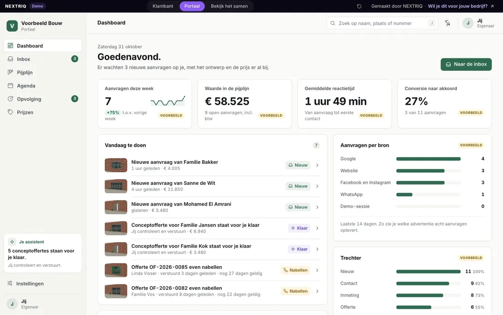This screenshot has height=315, width=503.
Task: Click thumbnail of Offerte OF-2026-0085
Action: click(x=116, y=270)
